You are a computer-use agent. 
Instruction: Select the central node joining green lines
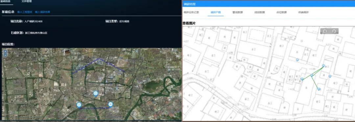click(312, 75)
